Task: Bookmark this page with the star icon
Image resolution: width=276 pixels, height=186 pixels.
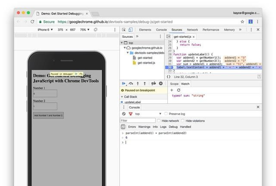Action: (x=242, y=22)
